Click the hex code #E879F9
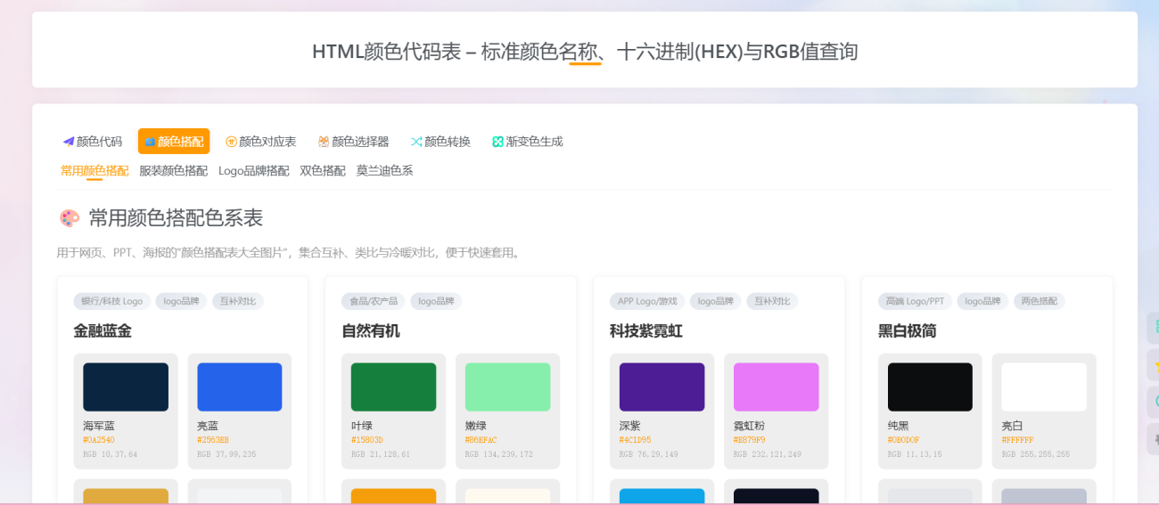The image size is (1159, 506). click(750, 440)
